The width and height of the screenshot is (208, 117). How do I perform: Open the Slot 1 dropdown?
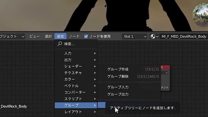pyautogui.click(x=135, y=36)
